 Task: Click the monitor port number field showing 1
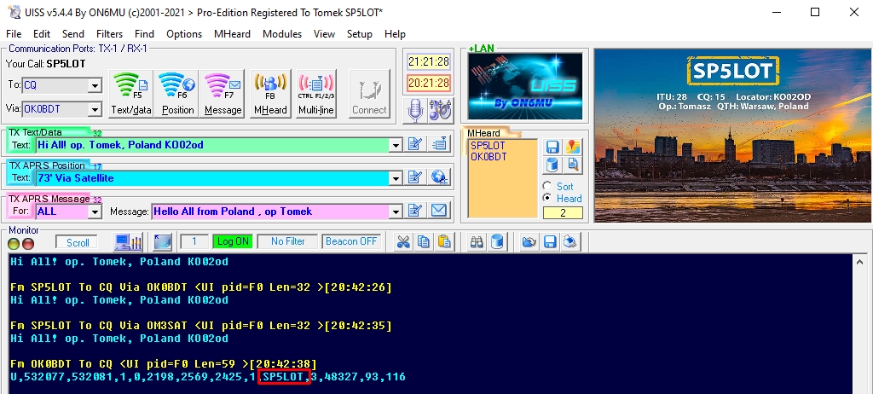click(194, 242)
